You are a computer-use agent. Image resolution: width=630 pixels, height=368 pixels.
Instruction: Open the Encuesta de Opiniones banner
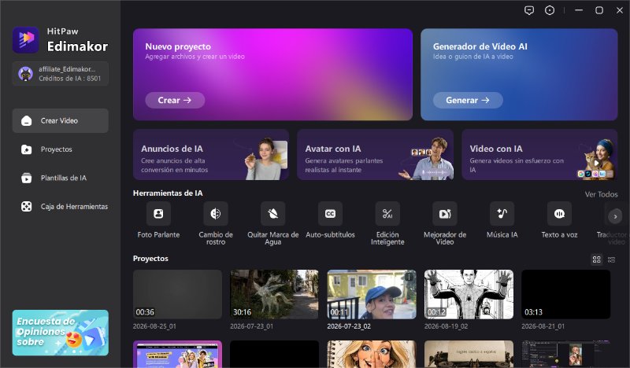pyautogui.click(x=61, y=333)
